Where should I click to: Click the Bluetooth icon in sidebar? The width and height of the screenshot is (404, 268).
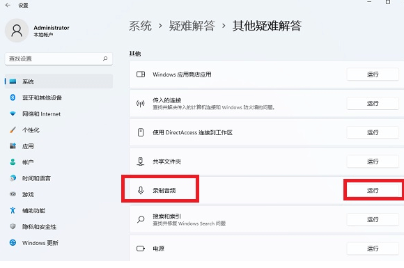pyautogui.click(x=13, y=97)
